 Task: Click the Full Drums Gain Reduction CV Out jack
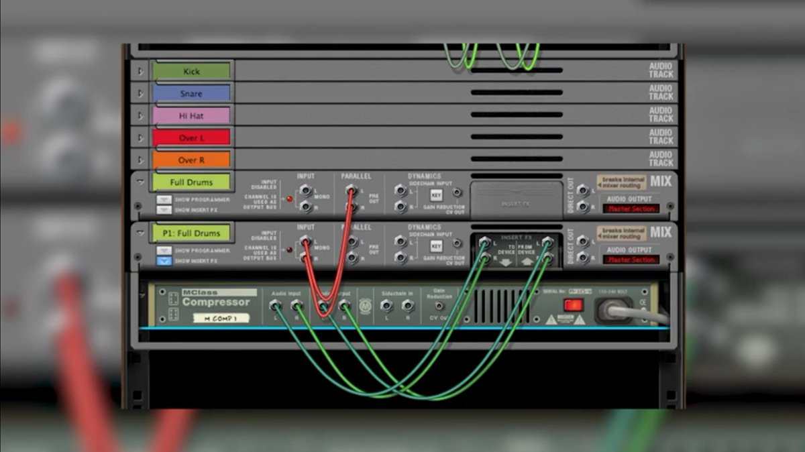click(458, 193)
